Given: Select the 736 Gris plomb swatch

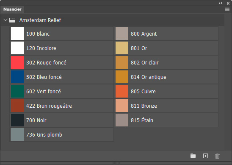Looking at the screenshot, I should [x=61, y=134].
